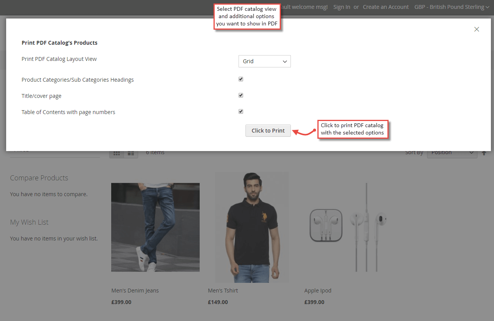
Task: Close the Print PDF Catalog's Products dialog
Action: (x=477, y=29)
